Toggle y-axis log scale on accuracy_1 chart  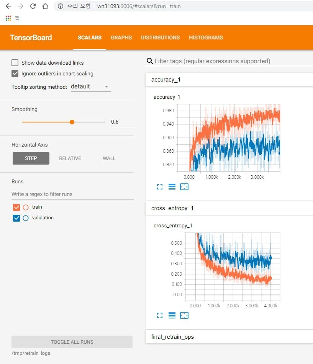tap(172, 187)
